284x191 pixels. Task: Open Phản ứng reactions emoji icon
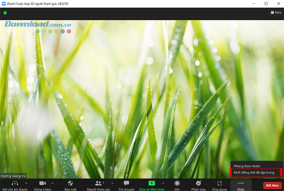click(x=198, y=183)
